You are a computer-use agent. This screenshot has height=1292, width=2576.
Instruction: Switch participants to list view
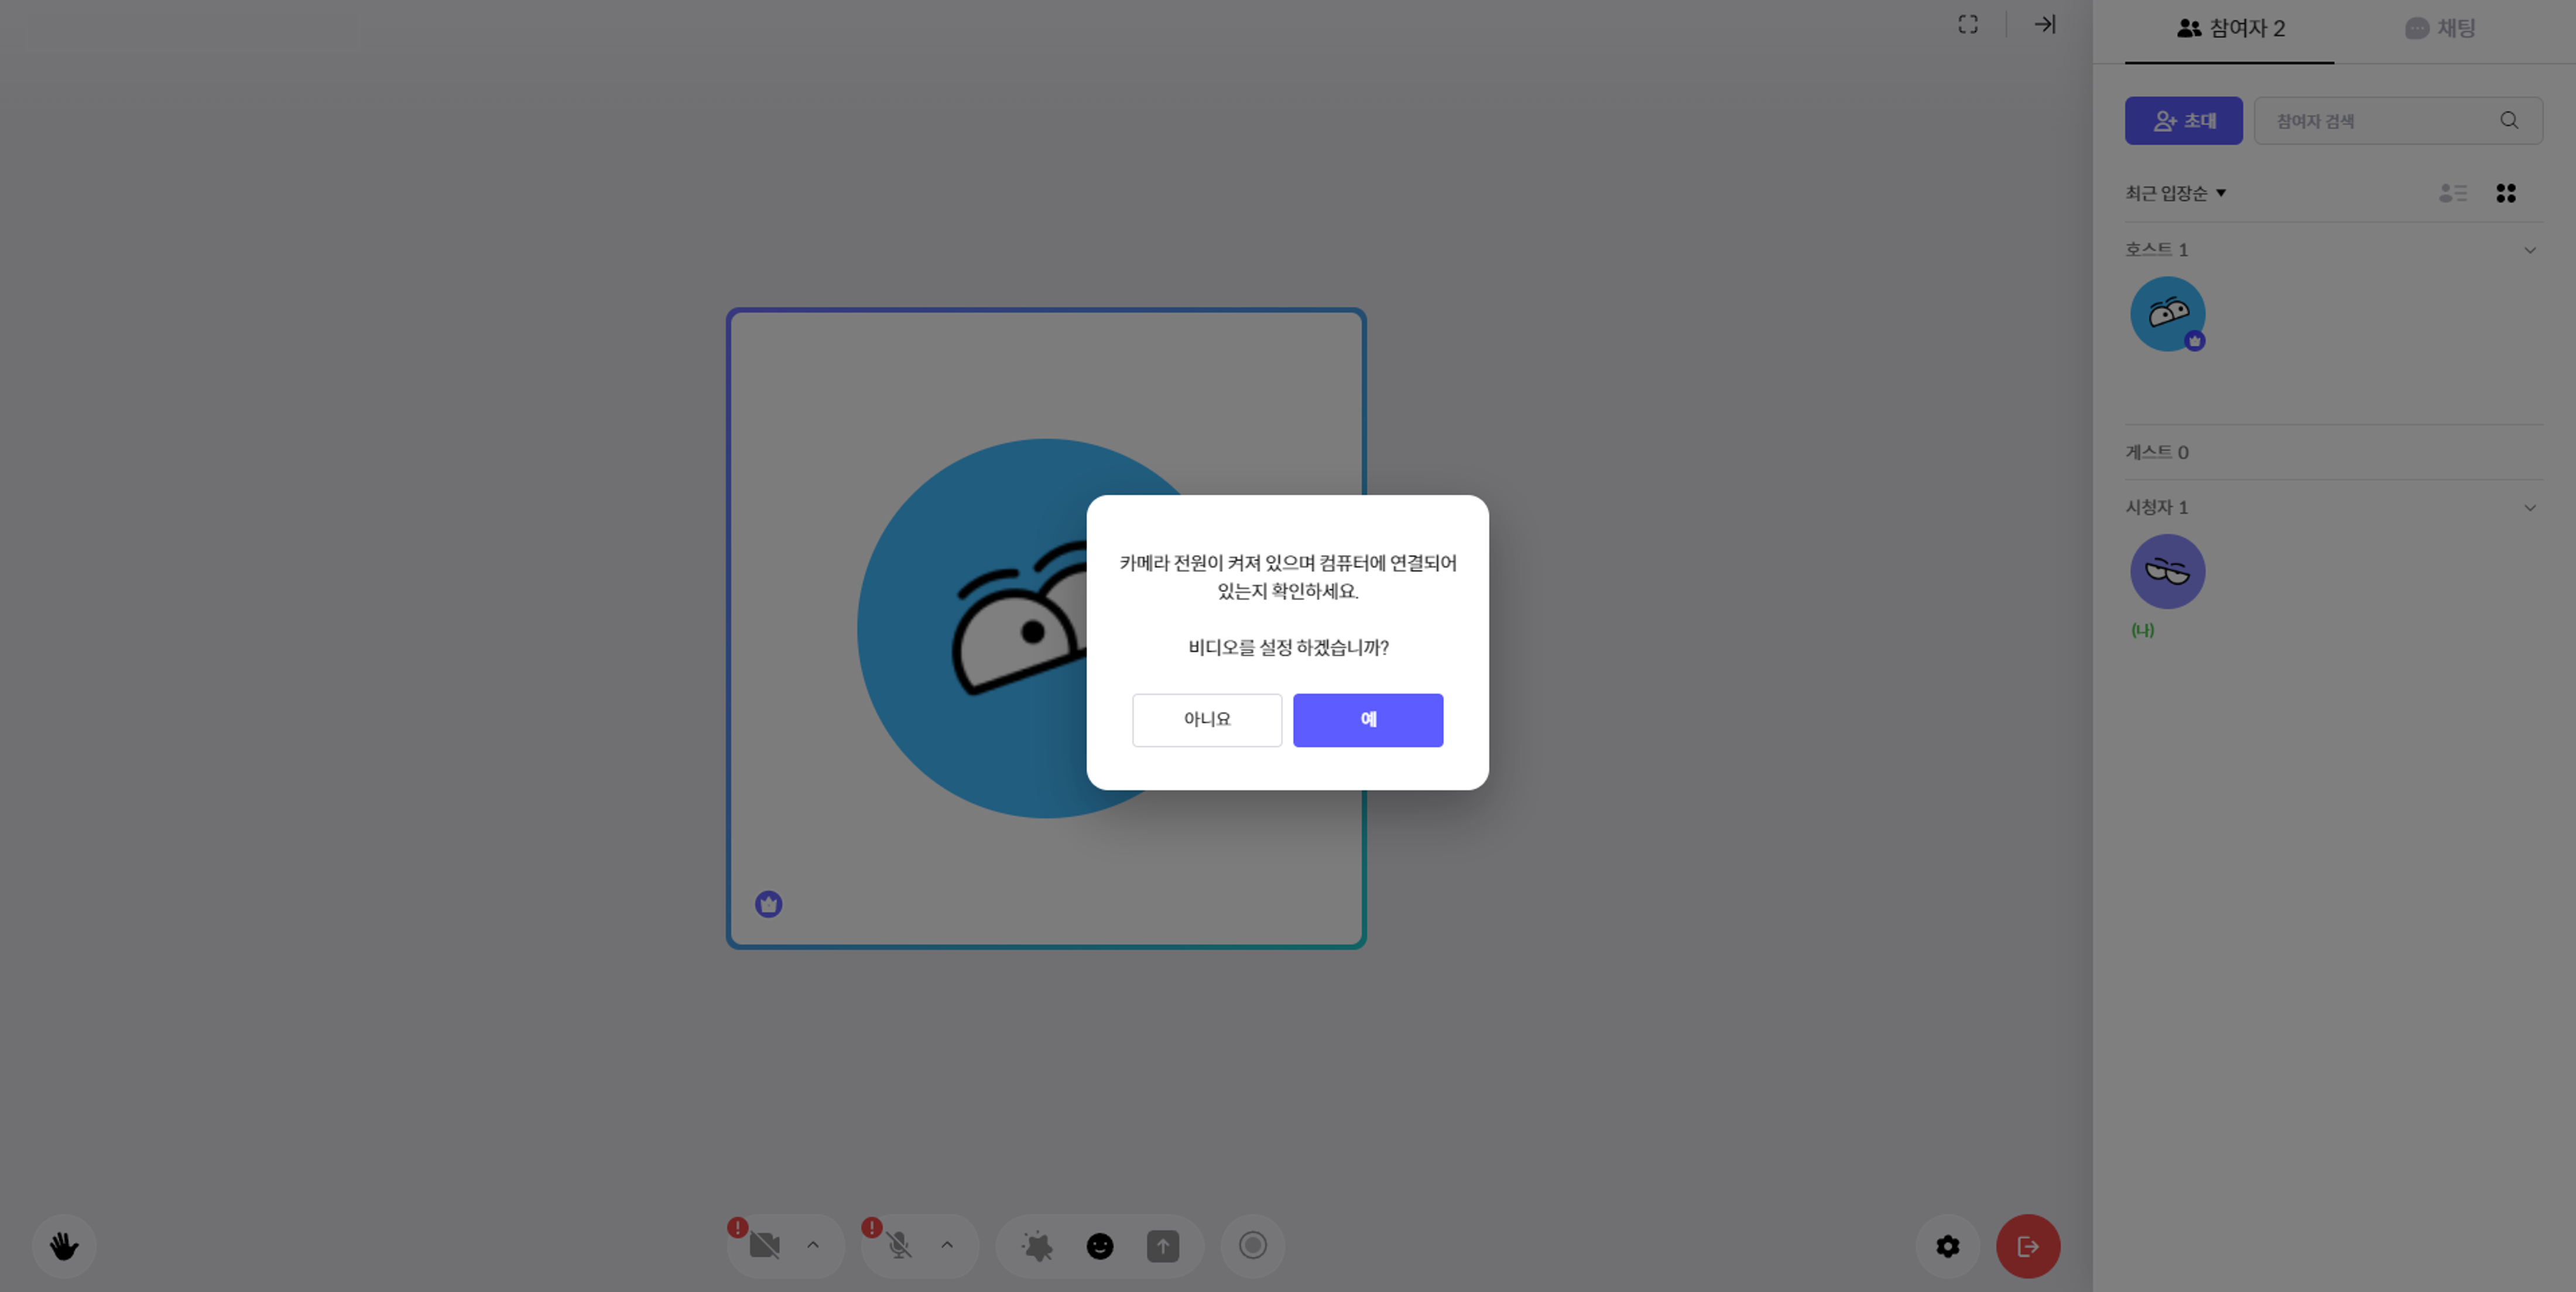[2452, 193]
